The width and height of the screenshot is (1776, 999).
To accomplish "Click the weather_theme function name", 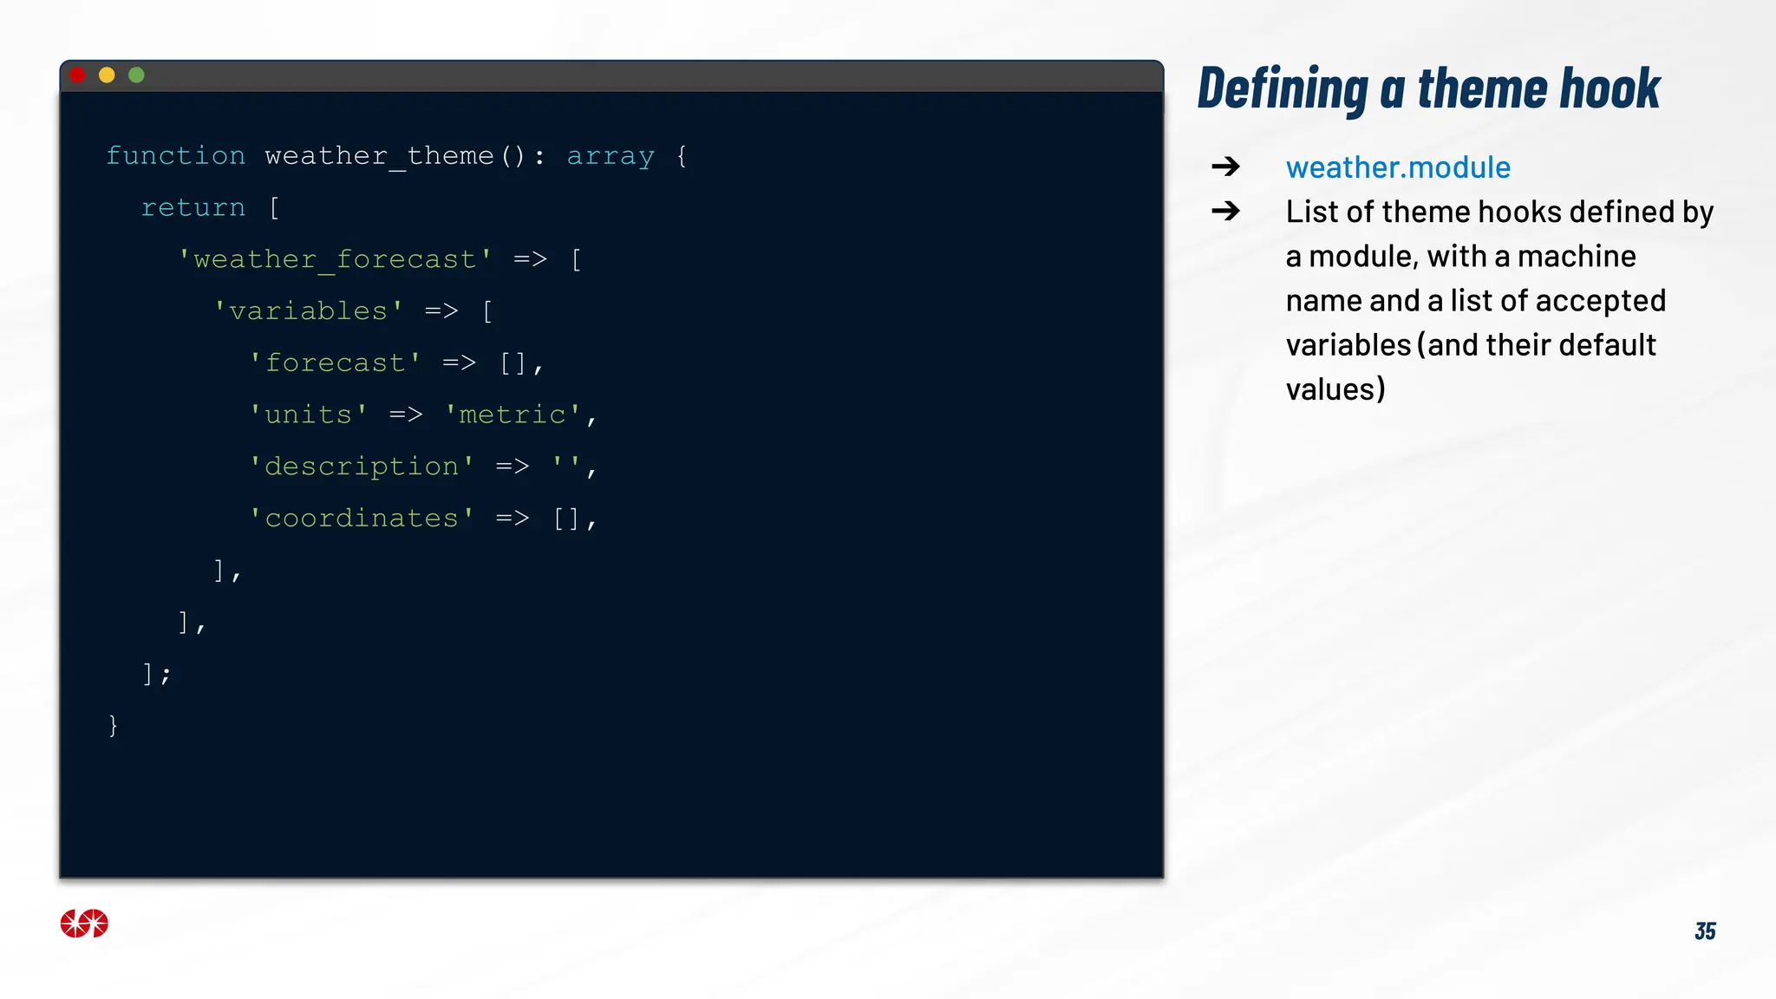I will click(x=379, y=156).
